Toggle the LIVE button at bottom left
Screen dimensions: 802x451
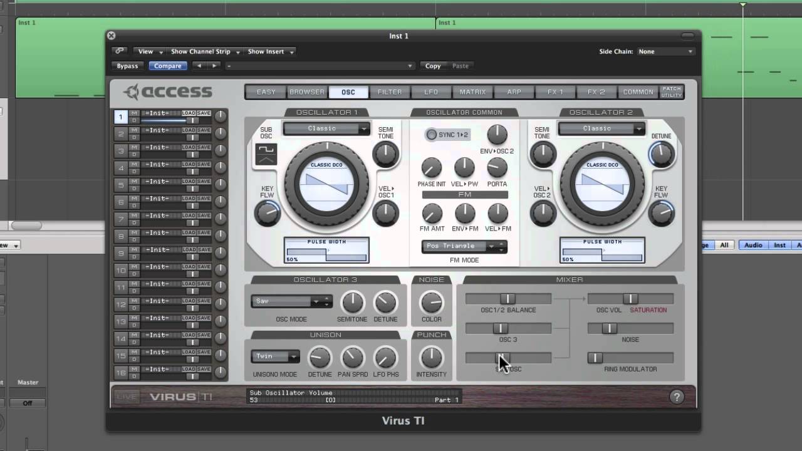pos(127,397)
